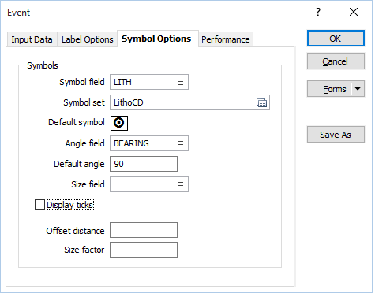Screen dimensions: 375x293
Task: Click the help question mark icon
Action: (x=318, y=12)
